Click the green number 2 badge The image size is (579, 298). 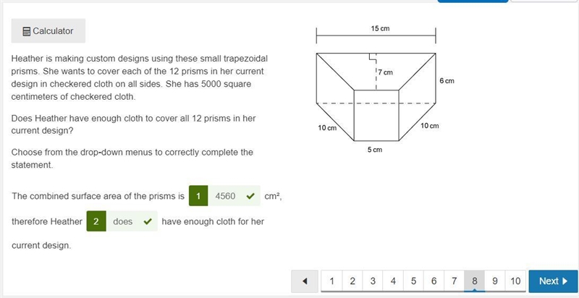tap(96, 221)
